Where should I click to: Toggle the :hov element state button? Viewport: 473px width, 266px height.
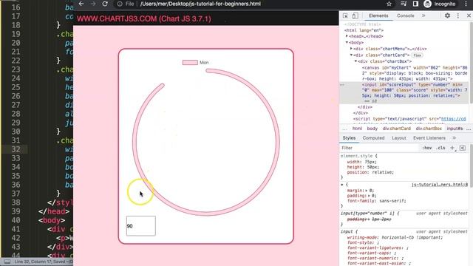point(426,148)
